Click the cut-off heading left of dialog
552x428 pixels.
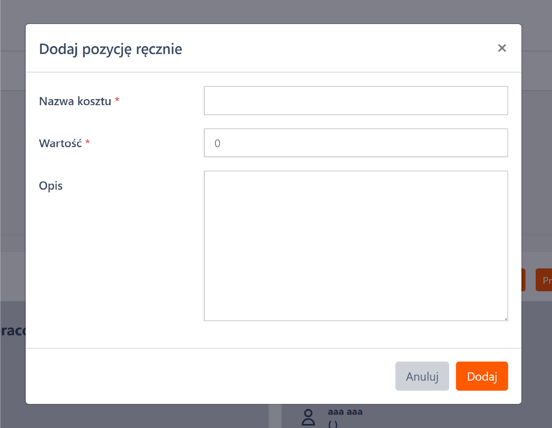pyautogui.click(x=12, y=330)
